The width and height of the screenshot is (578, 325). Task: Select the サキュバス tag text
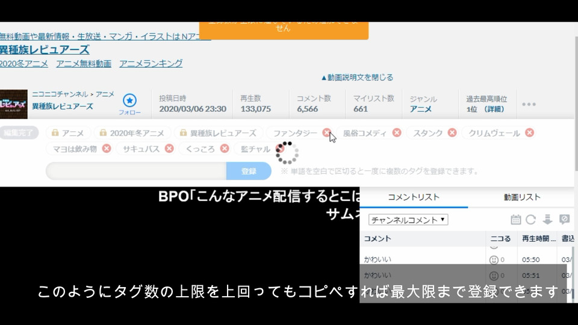(141, 149)
